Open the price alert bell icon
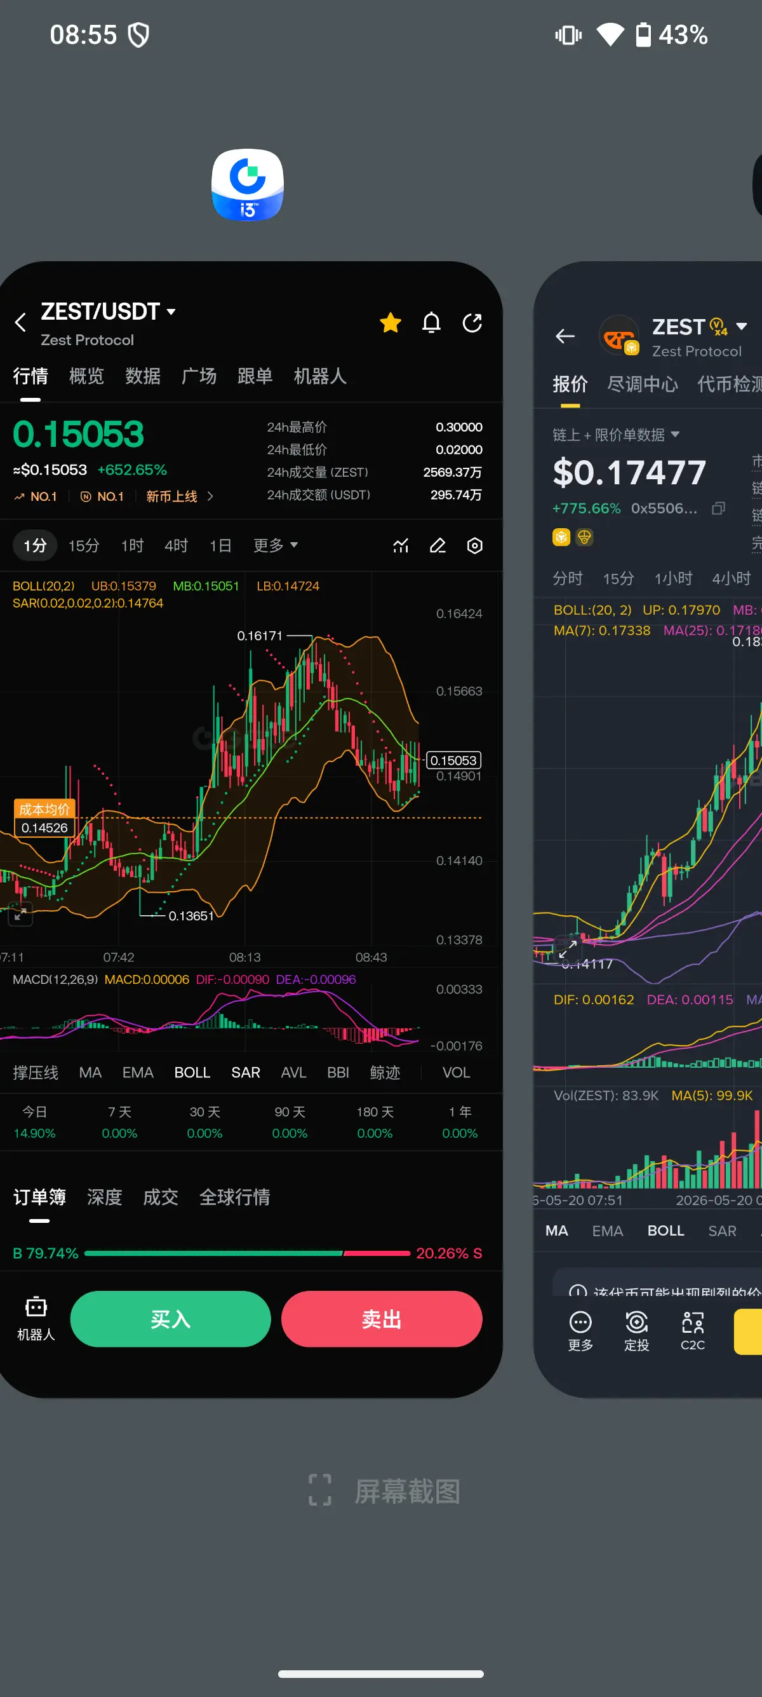 [431, 322]
